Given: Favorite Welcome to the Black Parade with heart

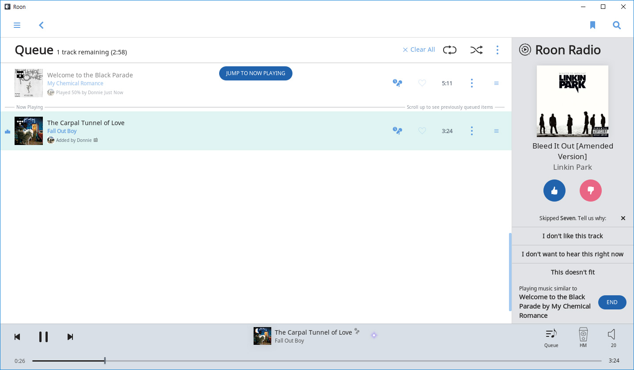Looking at the screenshot, I should [422, 83].
